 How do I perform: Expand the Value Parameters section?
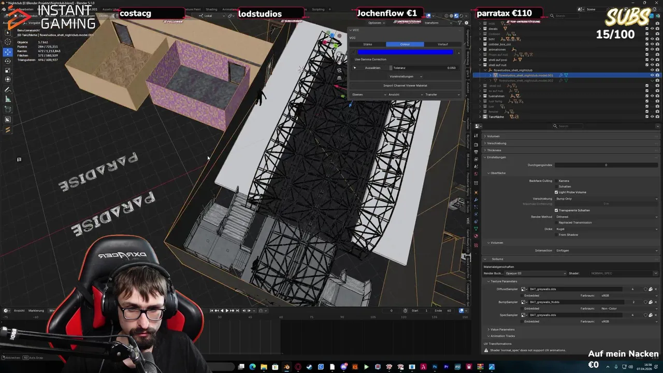coord(501,329)
